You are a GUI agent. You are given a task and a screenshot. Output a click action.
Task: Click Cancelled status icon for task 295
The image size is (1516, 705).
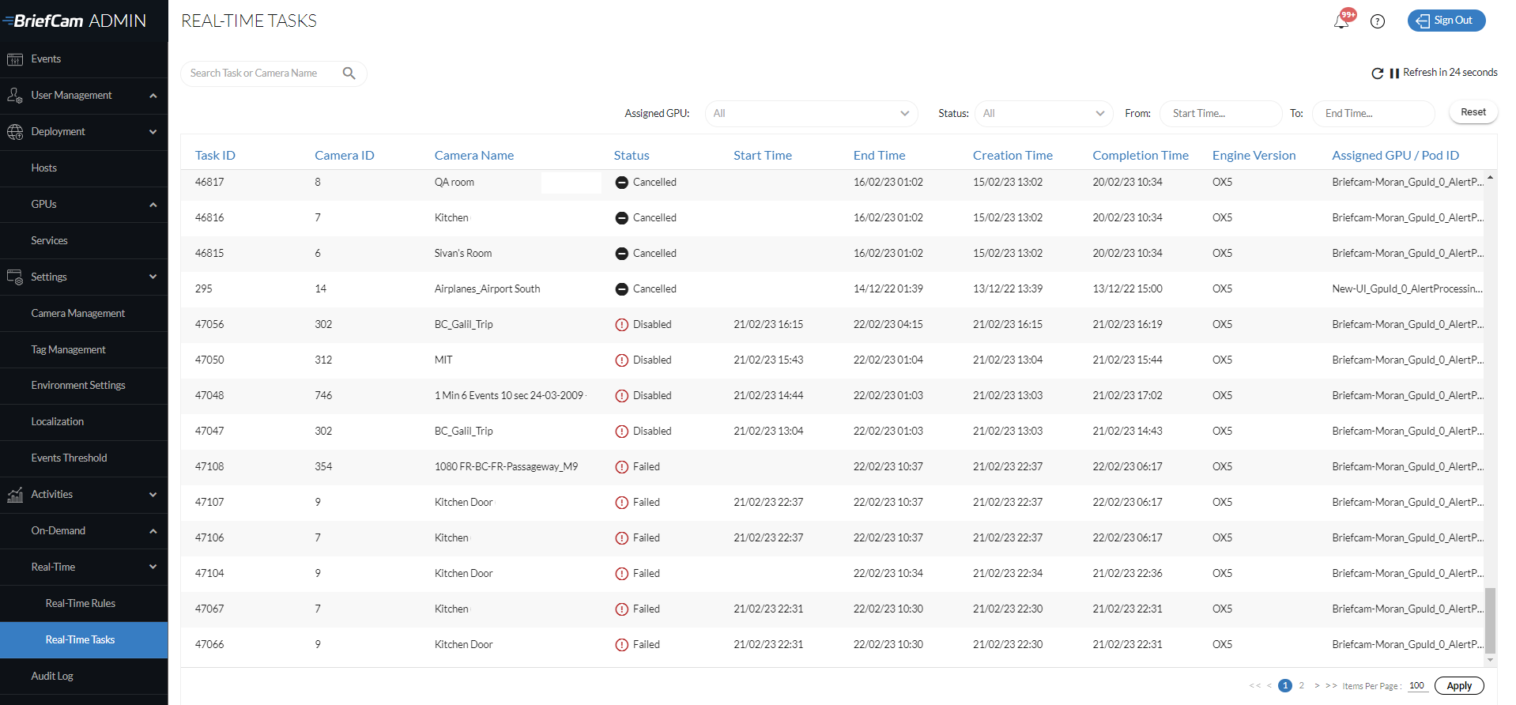tap(622, 289)
